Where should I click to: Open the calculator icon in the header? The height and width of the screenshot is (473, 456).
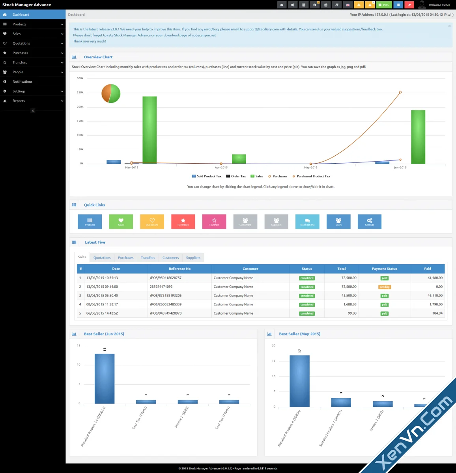pyautogui.click(x=303, y=5)
